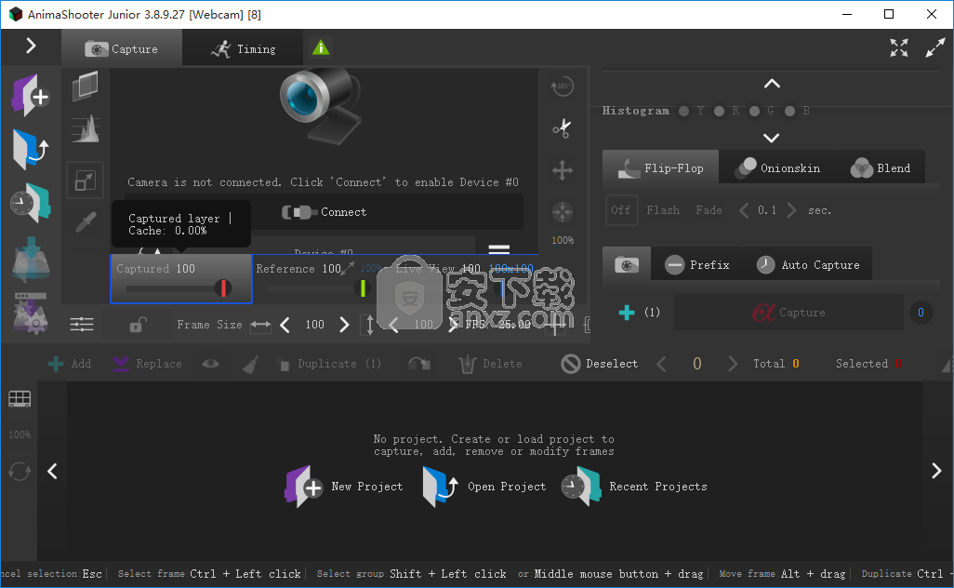Click the rotate 180 degrees icon

coord(563,87)
